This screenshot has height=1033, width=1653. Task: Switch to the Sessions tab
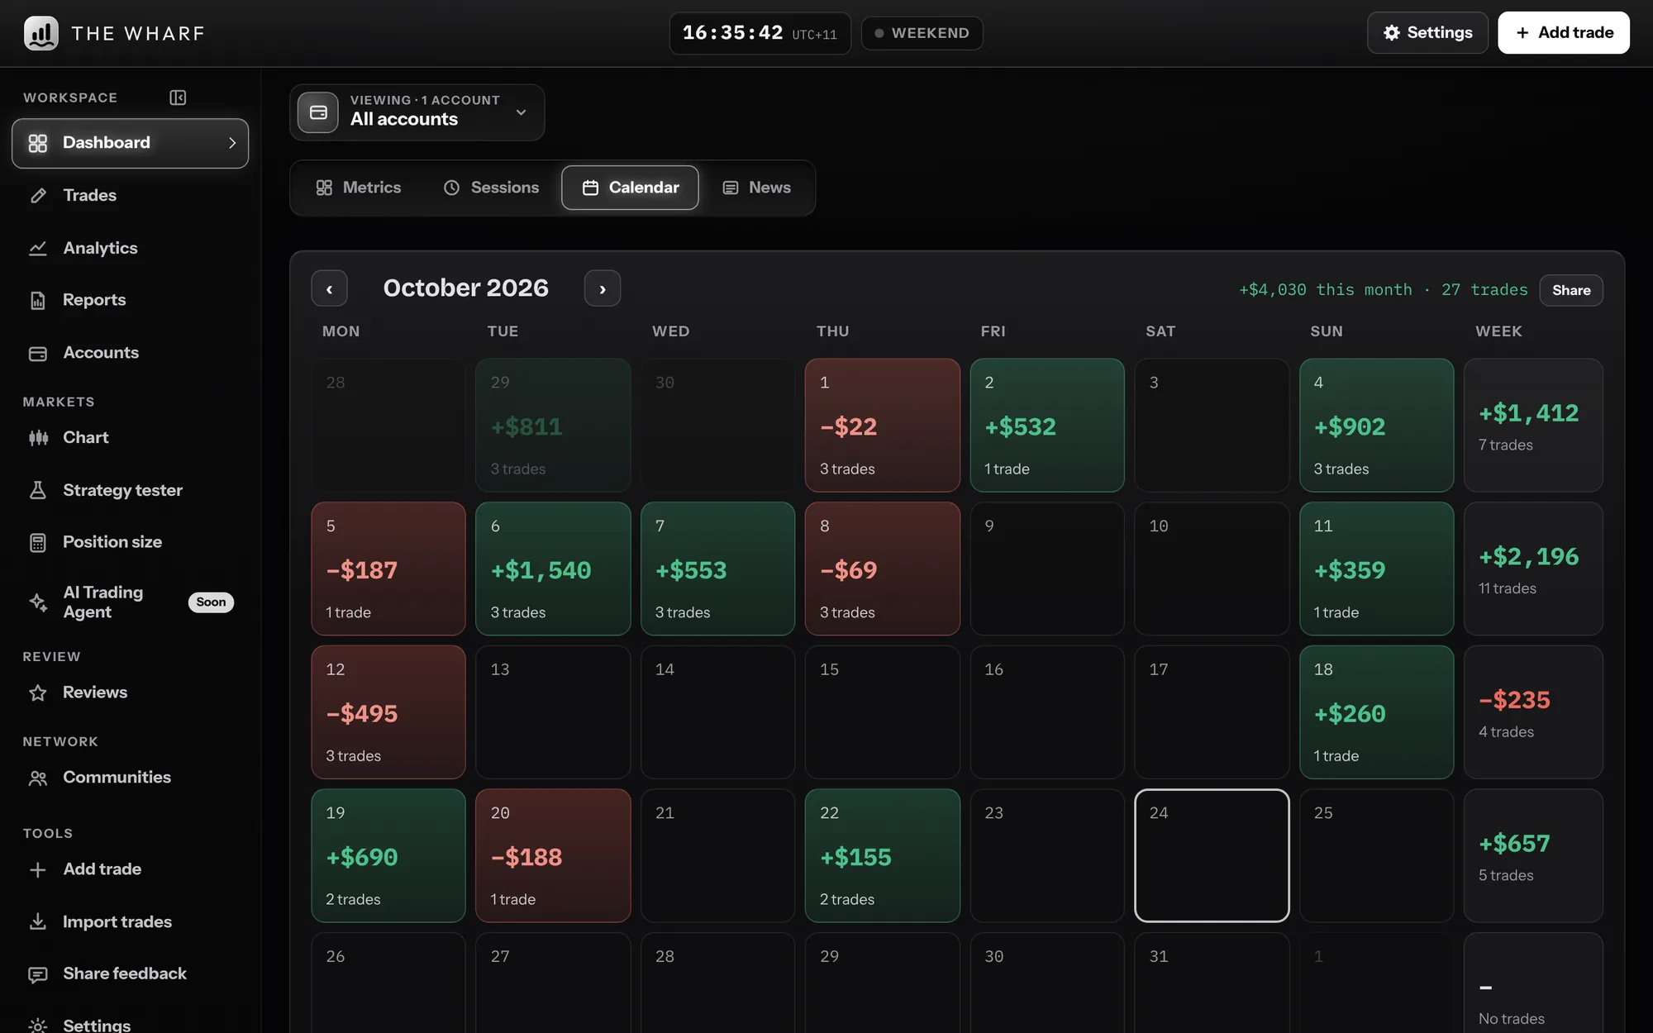491,188
